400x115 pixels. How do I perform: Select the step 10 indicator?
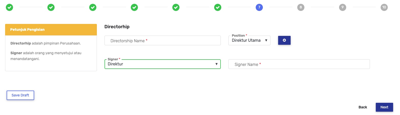(x=384, y=7)
